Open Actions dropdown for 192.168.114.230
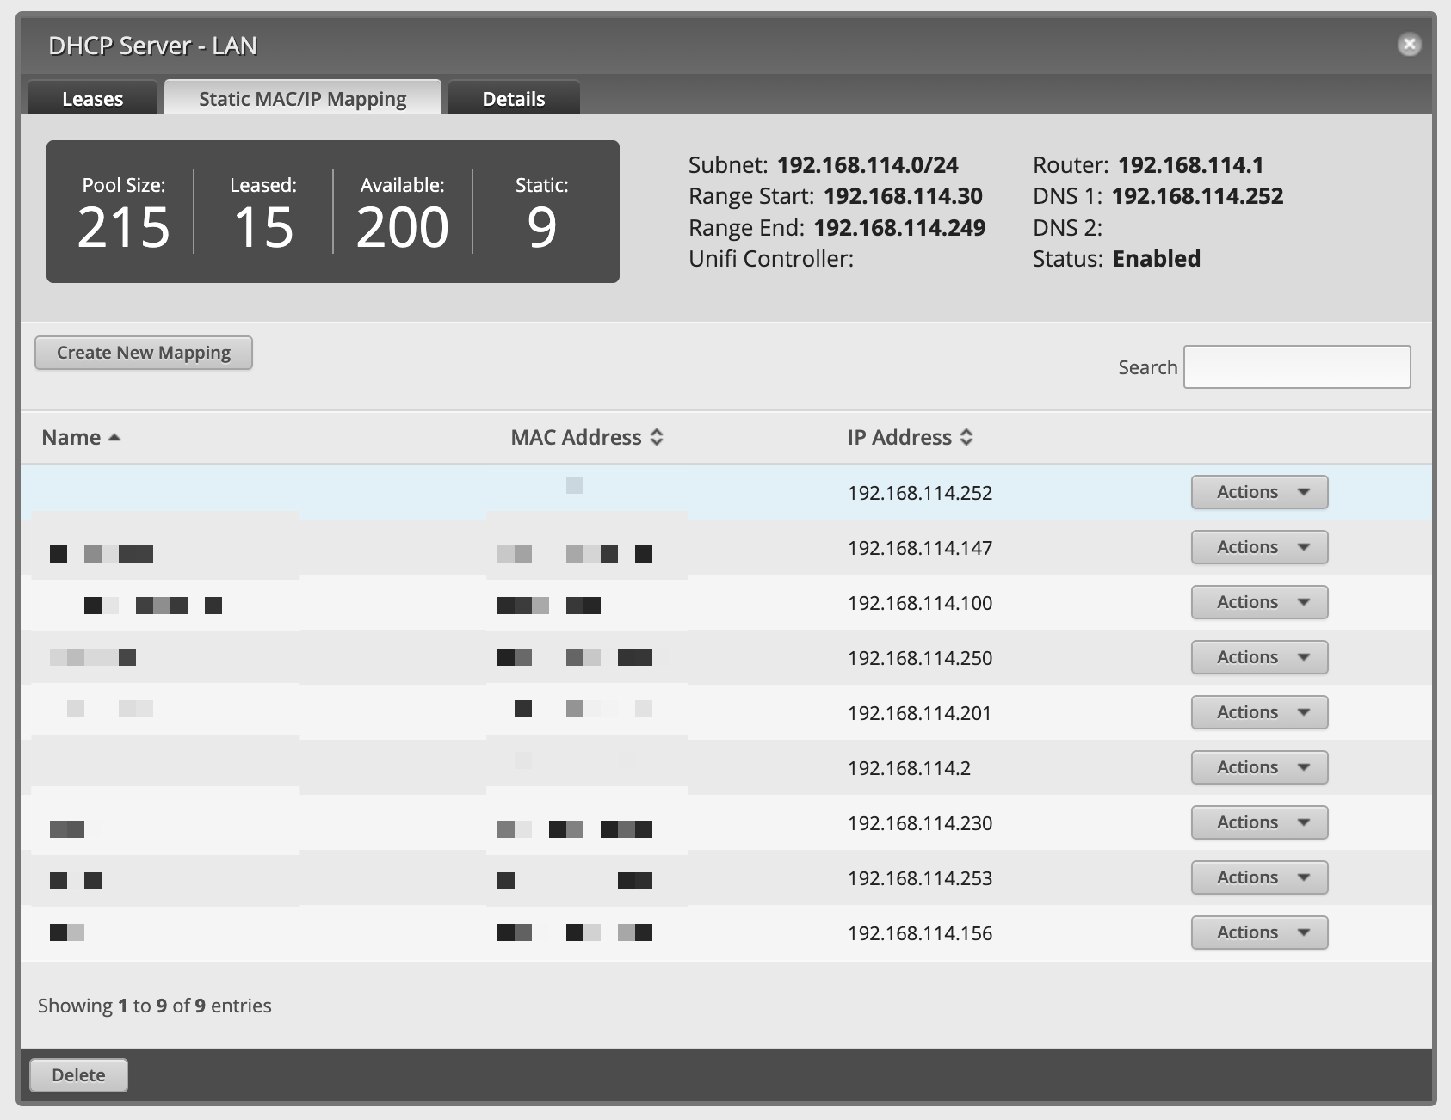 pyautogui.click(x=1259, y=822)
